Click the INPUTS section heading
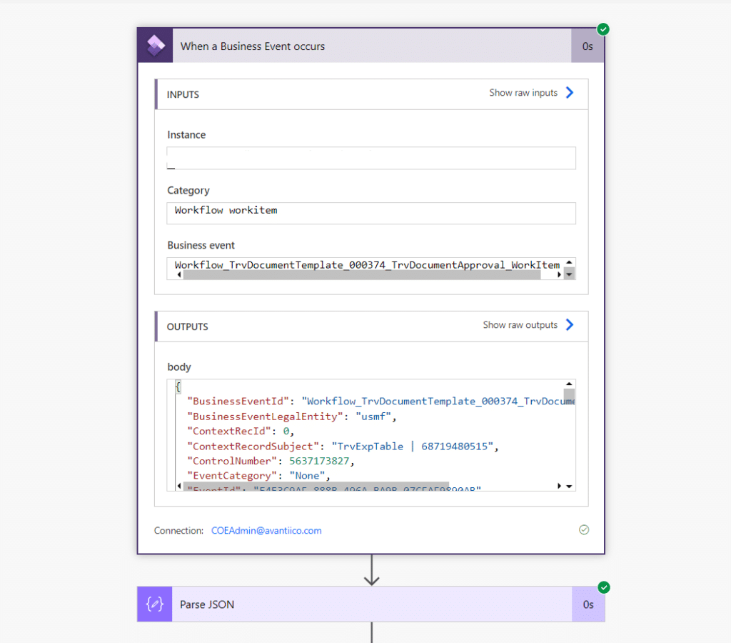 (183, 95)
